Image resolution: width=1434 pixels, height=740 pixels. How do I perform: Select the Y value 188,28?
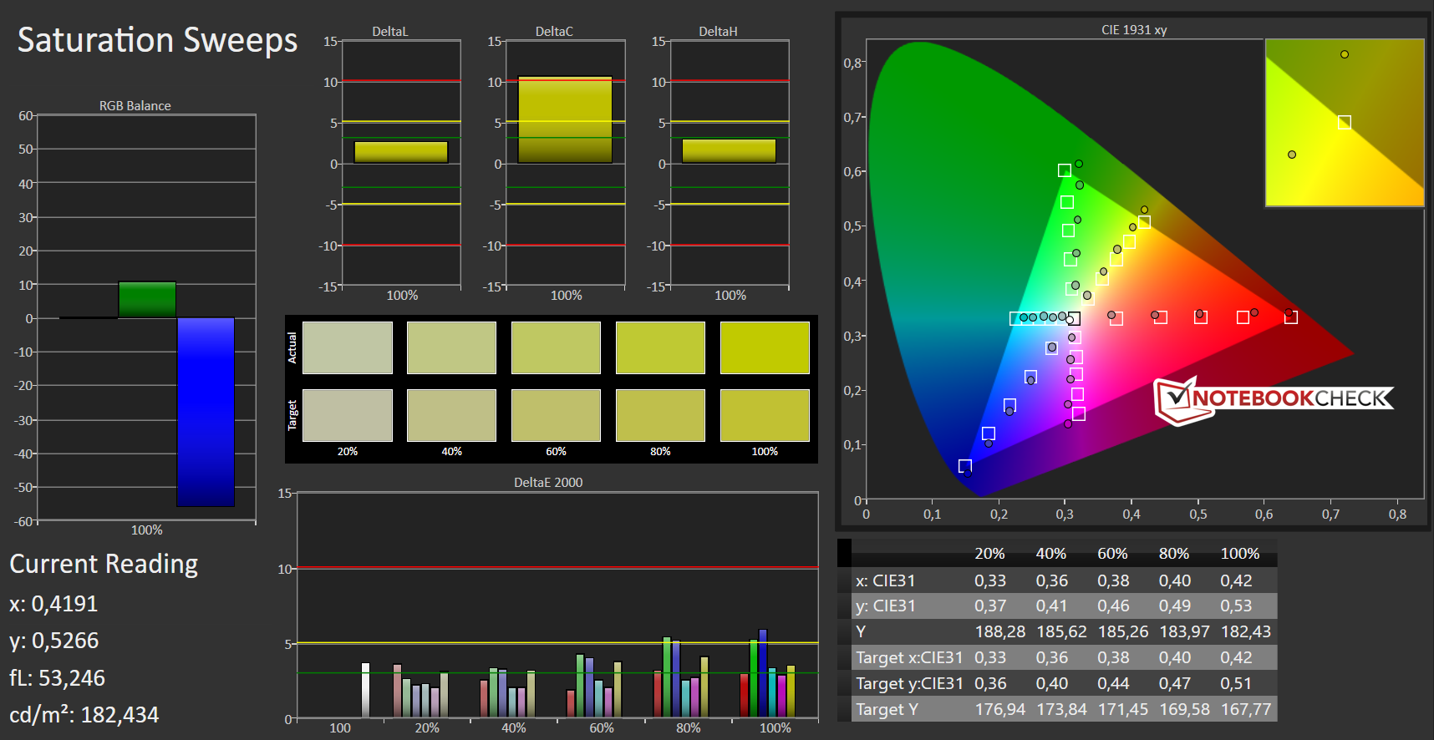click(1000, 632)
